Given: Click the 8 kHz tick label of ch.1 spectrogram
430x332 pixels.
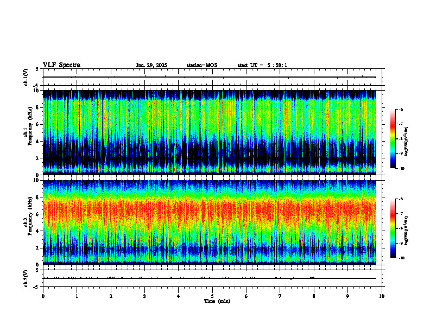Looking at the screenshot, I should click(38, 107).
